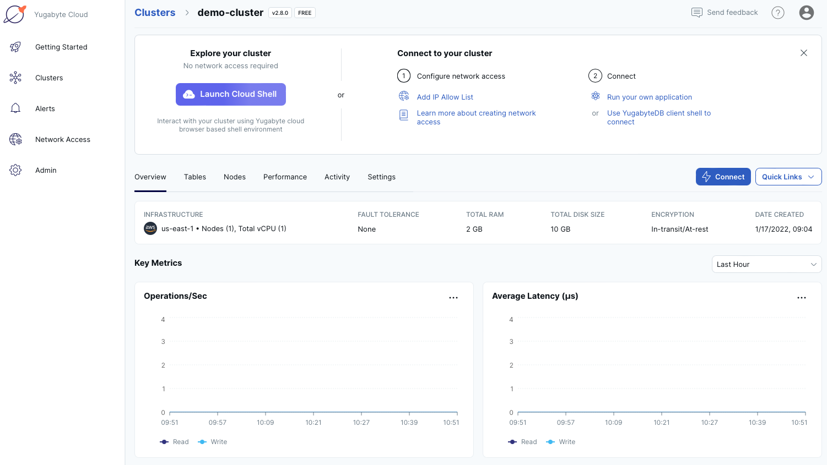
Task: Click the atom icon beside Run your own application
Action: (x=596, y=96)
